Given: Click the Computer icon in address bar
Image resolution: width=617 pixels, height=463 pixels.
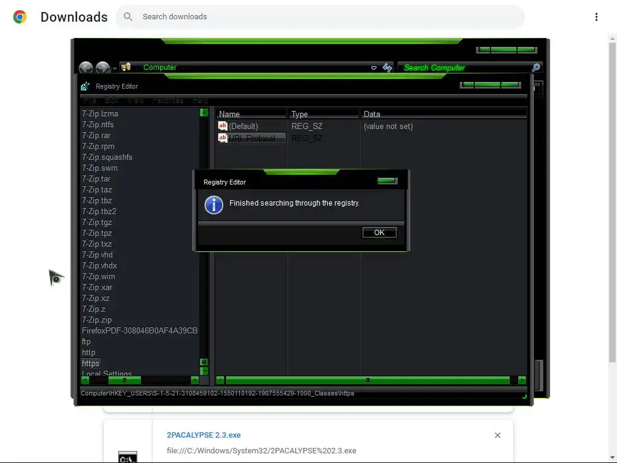Looking at the screenshot, I should [126, 67].
